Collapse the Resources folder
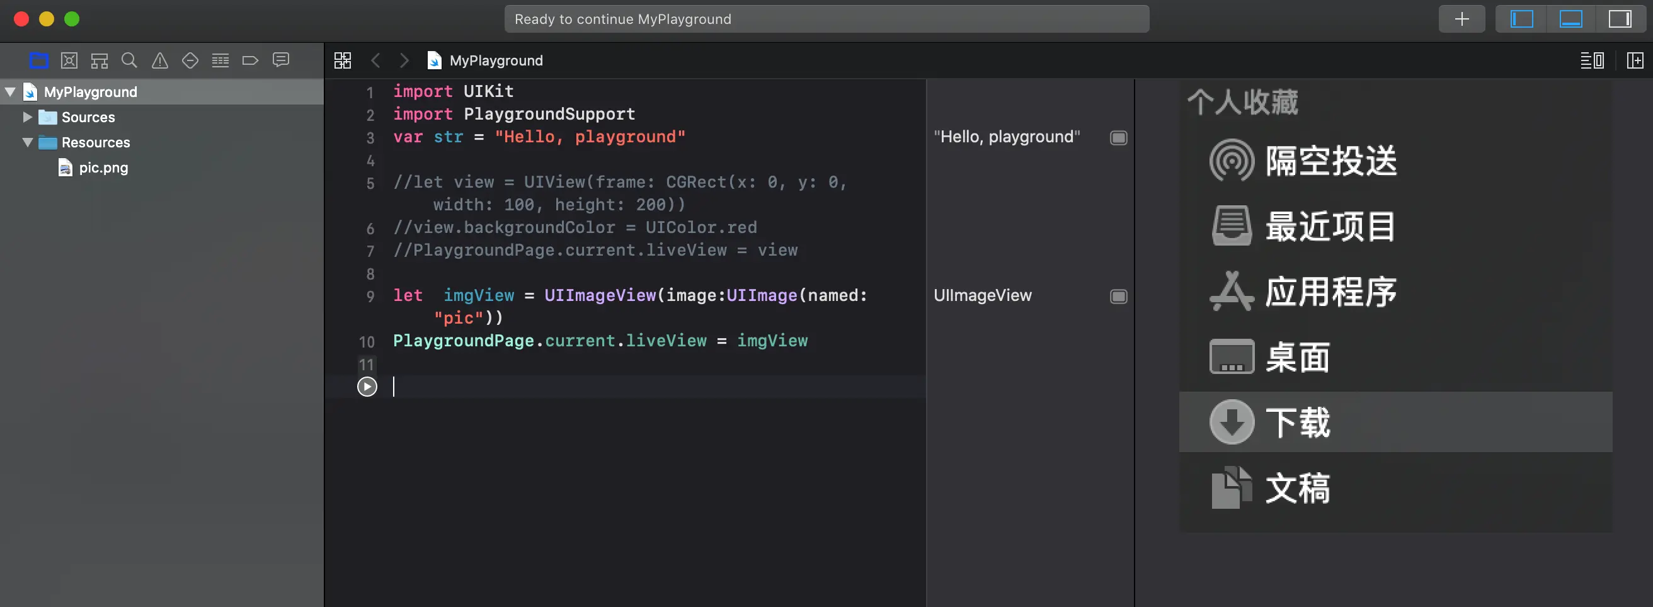This screenshot has height=607, width=1653. click(27, 142)
